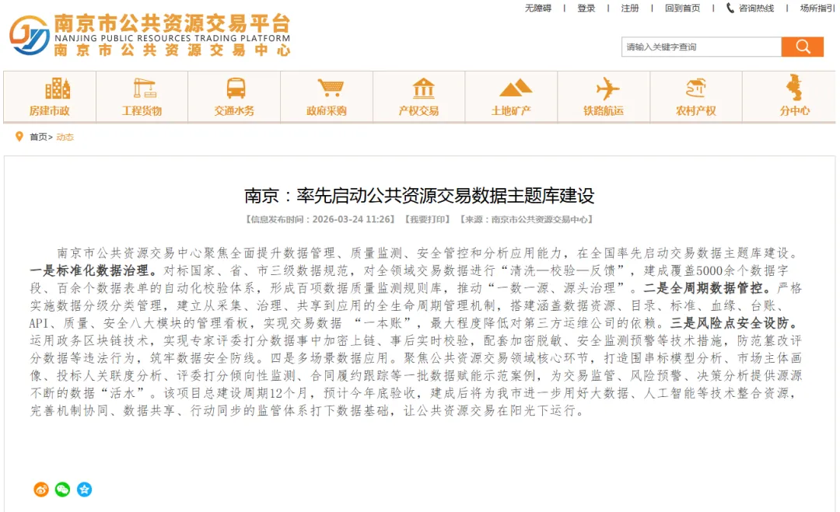This screenshot has height=512, width=840.
Task: Click NANJING PUBLIC RESOURCES TRADING PLATFORM text
Action: [x=172, y=38]
